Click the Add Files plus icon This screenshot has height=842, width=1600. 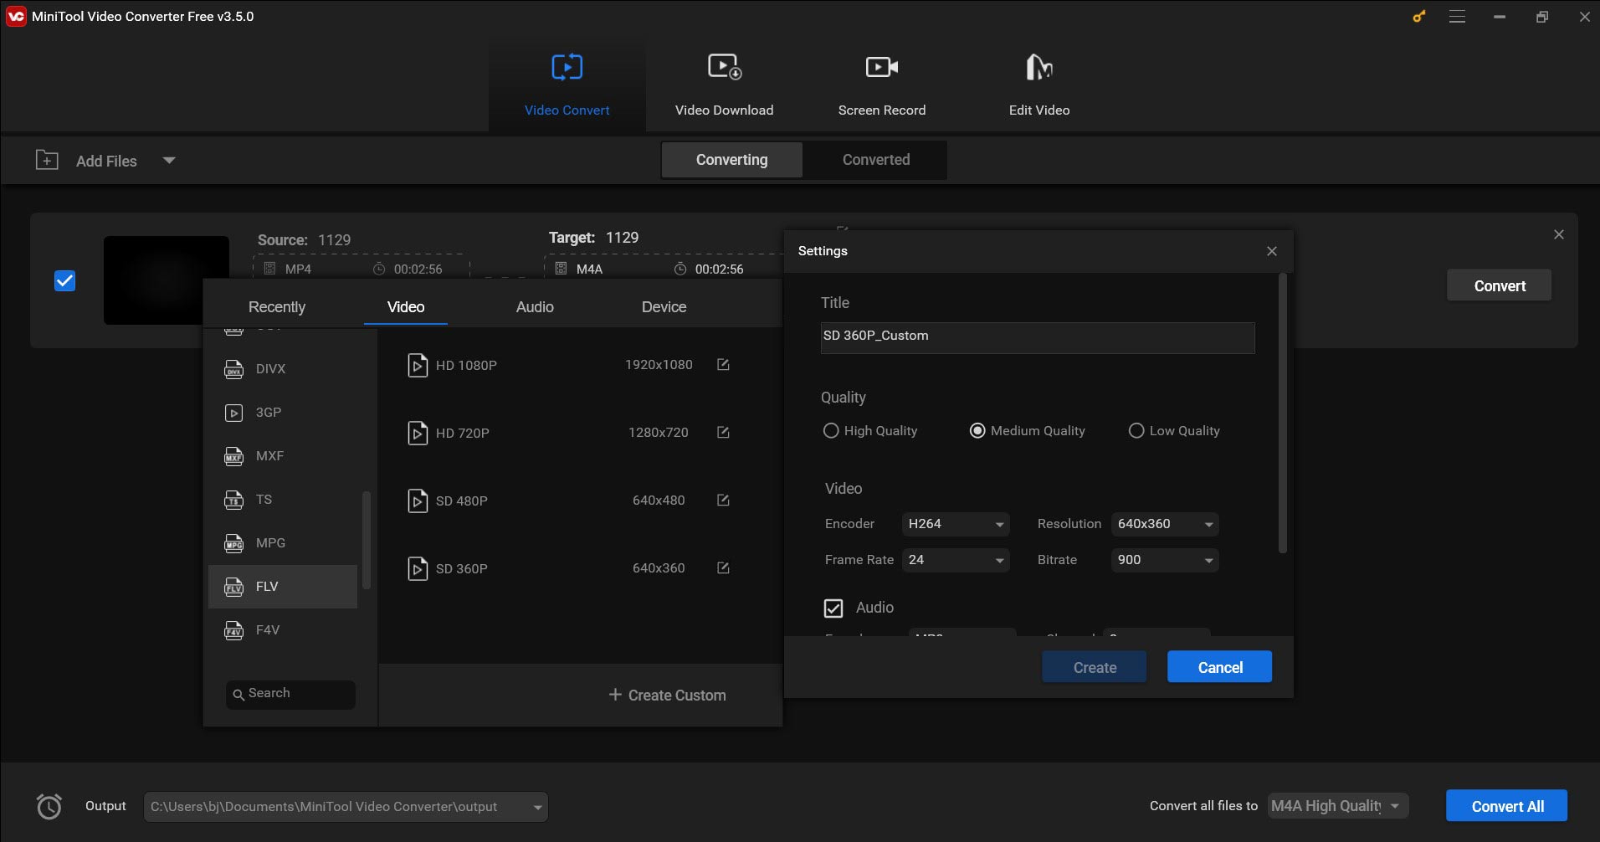pyautogui.click(x=47, y=160)
